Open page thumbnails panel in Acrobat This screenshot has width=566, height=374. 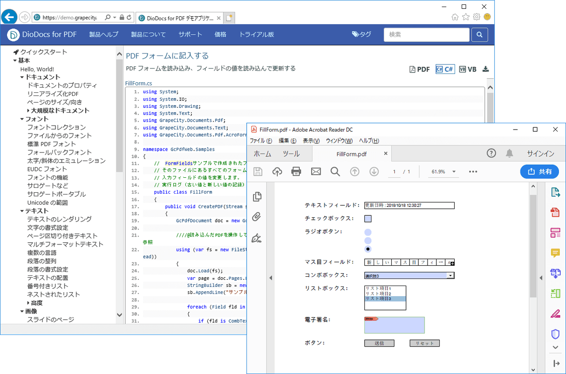point(256,197)
